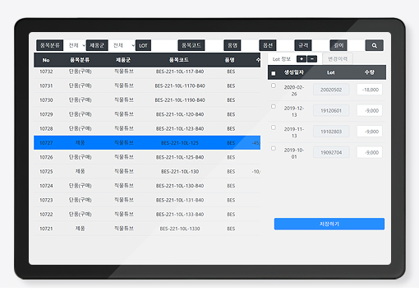
Task: Click the magnifier search icon button
Action: point(374,45)
